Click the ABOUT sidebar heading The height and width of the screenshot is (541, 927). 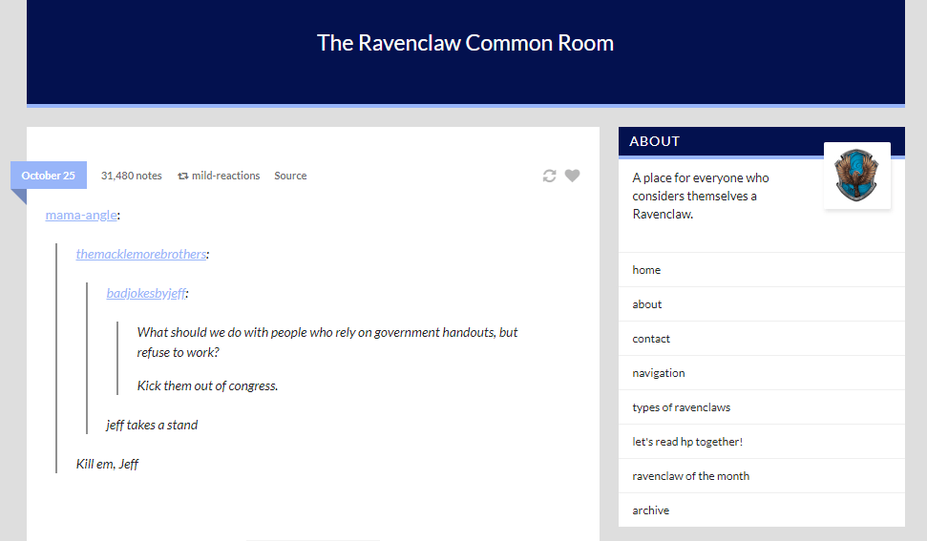point(655,141)
